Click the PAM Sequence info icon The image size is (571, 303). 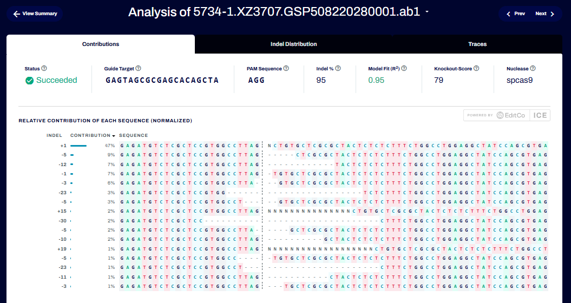(x=286, y=69)
